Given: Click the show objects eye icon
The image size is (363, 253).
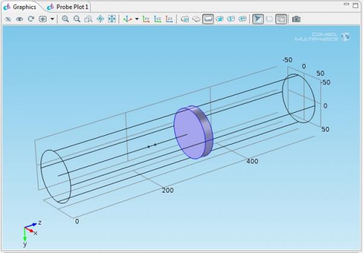Looking at the screenshot, I should [x=19, y=19].
